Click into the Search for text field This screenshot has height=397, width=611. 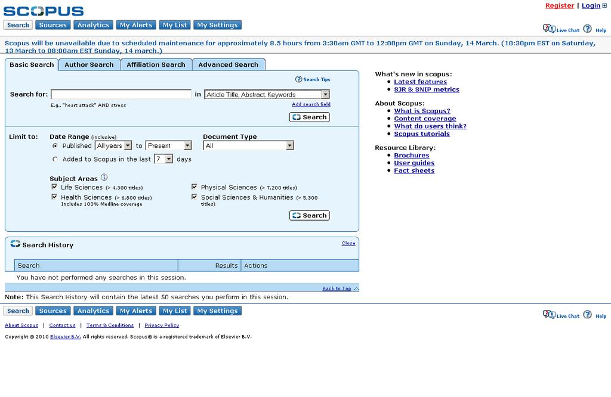point(121,94)
